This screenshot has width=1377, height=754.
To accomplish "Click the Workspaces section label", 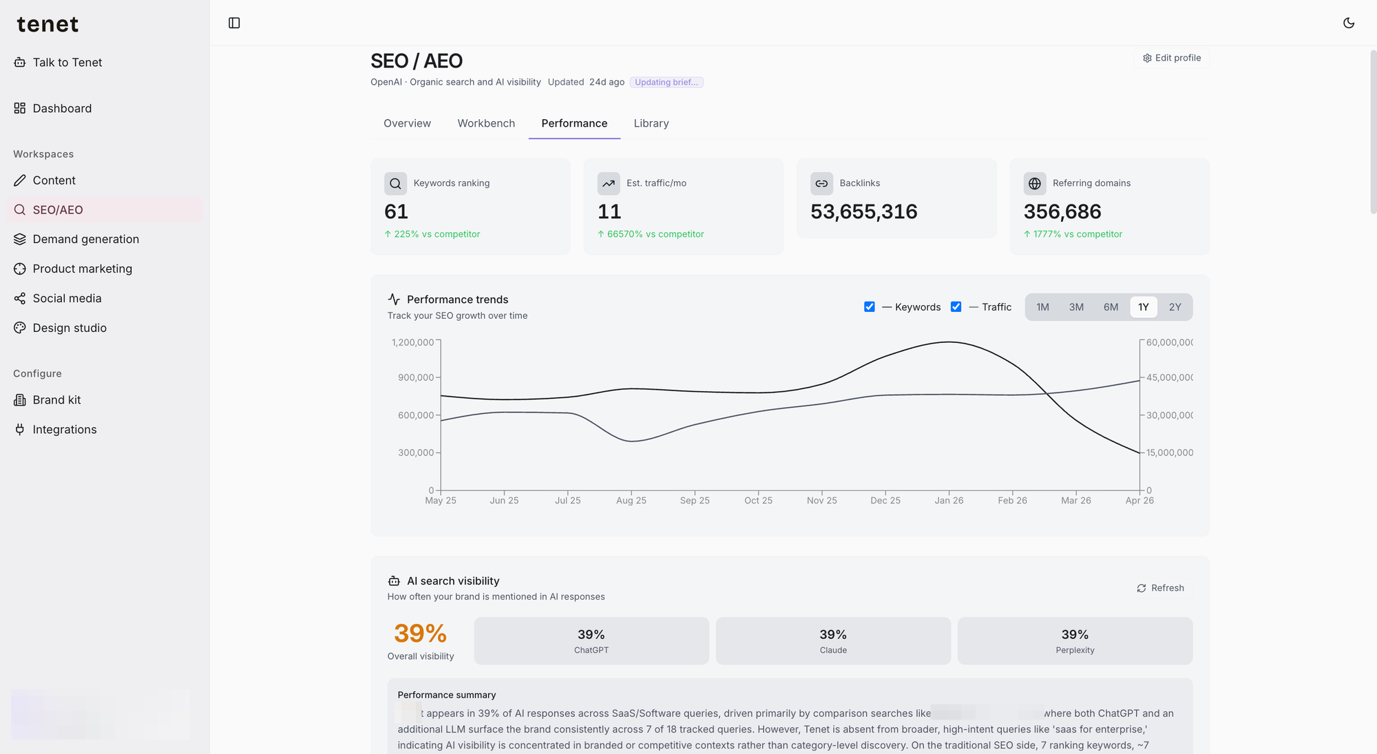I will tap(43, 154).
